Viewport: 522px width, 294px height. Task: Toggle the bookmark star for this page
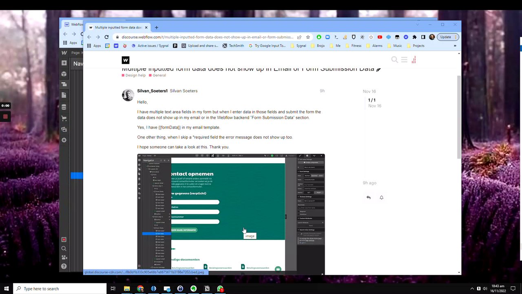coord(308,37)
